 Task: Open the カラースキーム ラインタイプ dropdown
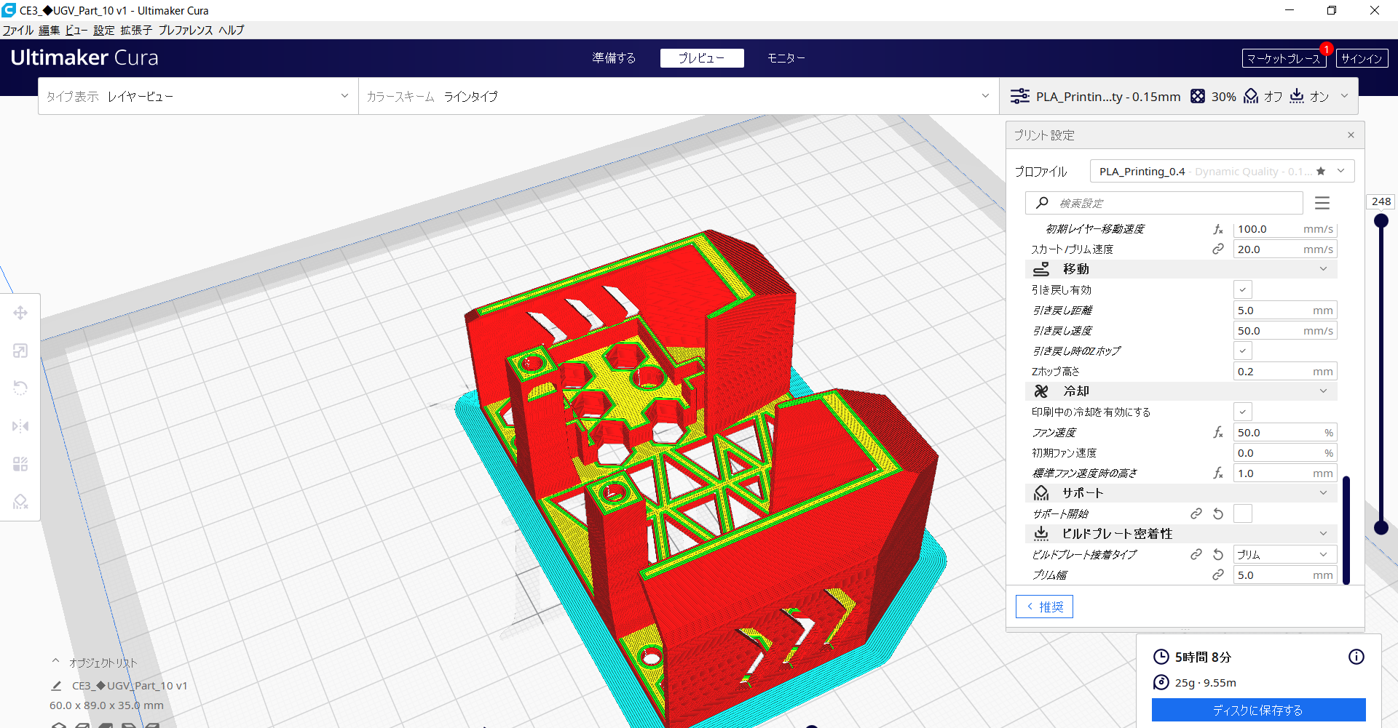679,96
